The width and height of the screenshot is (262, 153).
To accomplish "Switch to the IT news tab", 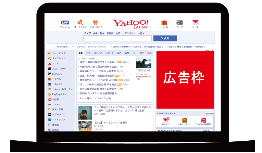I will 134,53.
